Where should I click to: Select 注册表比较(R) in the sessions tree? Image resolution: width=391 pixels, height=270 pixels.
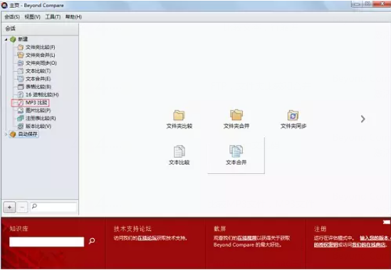[x=41, y=118]
